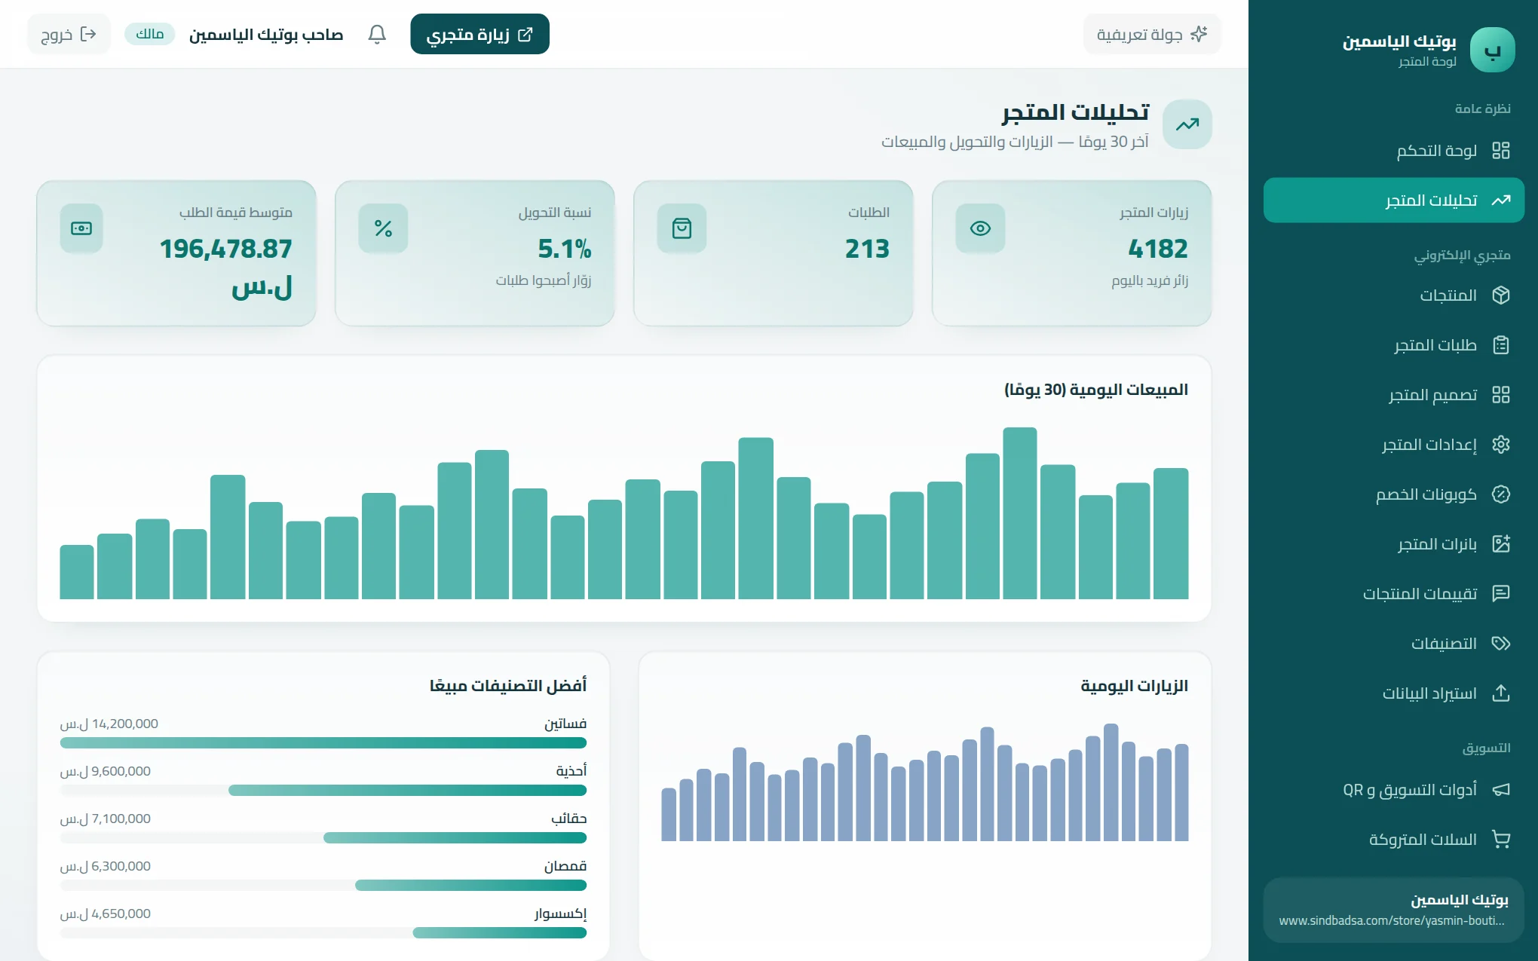Click the مالك role badge

(149, 34)
